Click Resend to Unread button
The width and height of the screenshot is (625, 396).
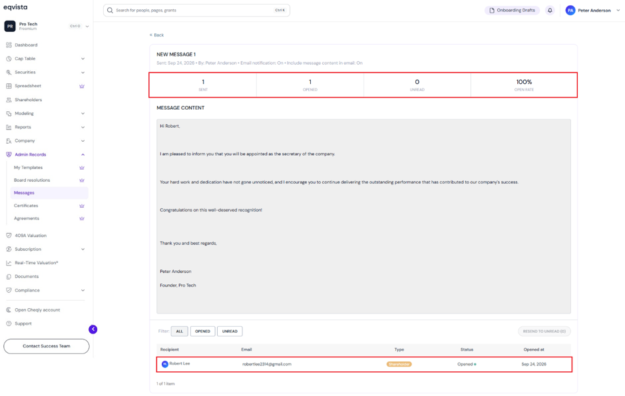click(x=544, y=331)
